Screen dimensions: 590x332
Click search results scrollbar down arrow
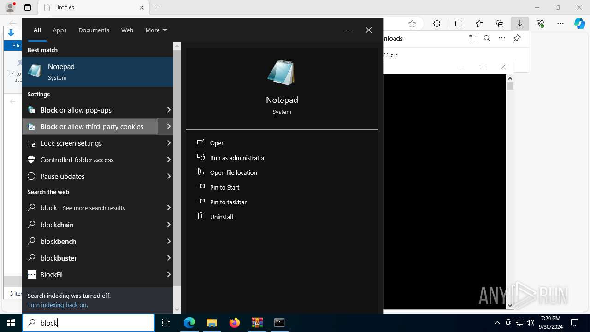(177, 310)
